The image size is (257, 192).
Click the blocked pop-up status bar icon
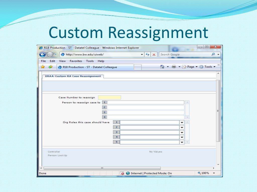point(122,173)
